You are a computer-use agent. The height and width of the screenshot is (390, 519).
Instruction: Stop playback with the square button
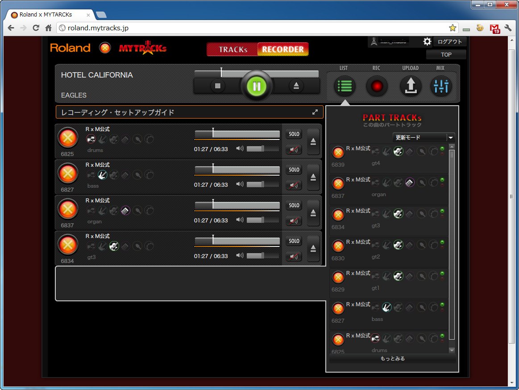[217, 86]
